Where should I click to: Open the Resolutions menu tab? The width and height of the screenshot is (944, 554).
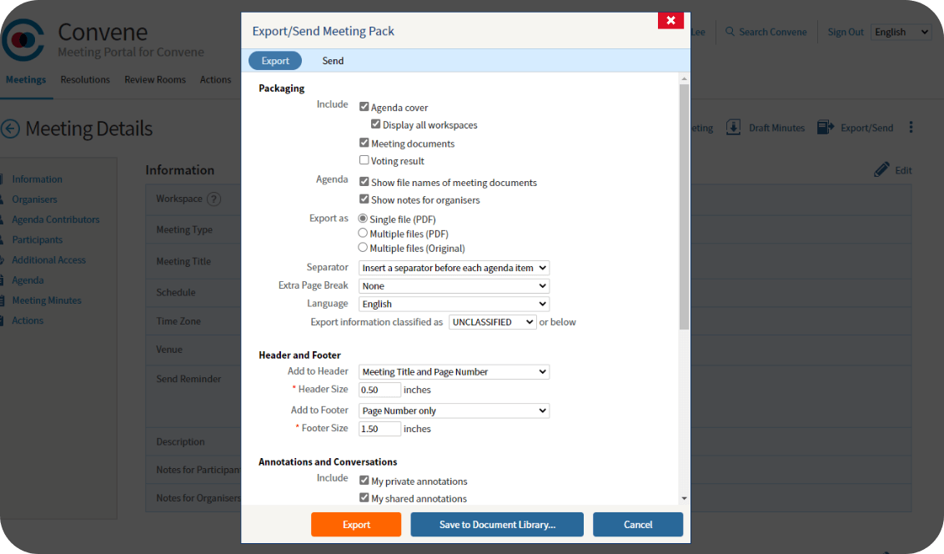(x=85, y=80)
